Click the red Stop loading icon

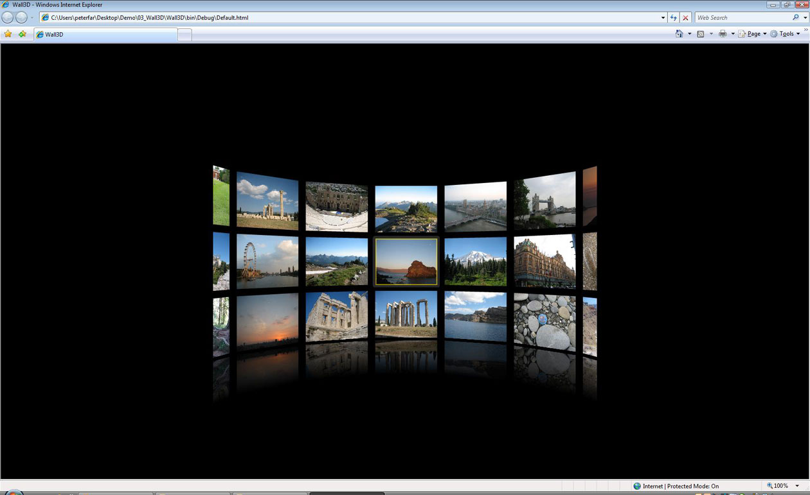(686, 18)
